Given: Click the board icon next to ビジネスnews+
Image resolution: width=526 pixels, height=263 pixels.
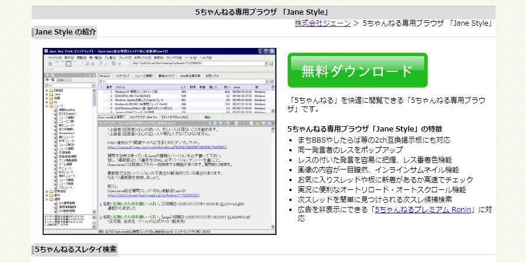Looking at the screenshot, I should click(x=56, y=113).
